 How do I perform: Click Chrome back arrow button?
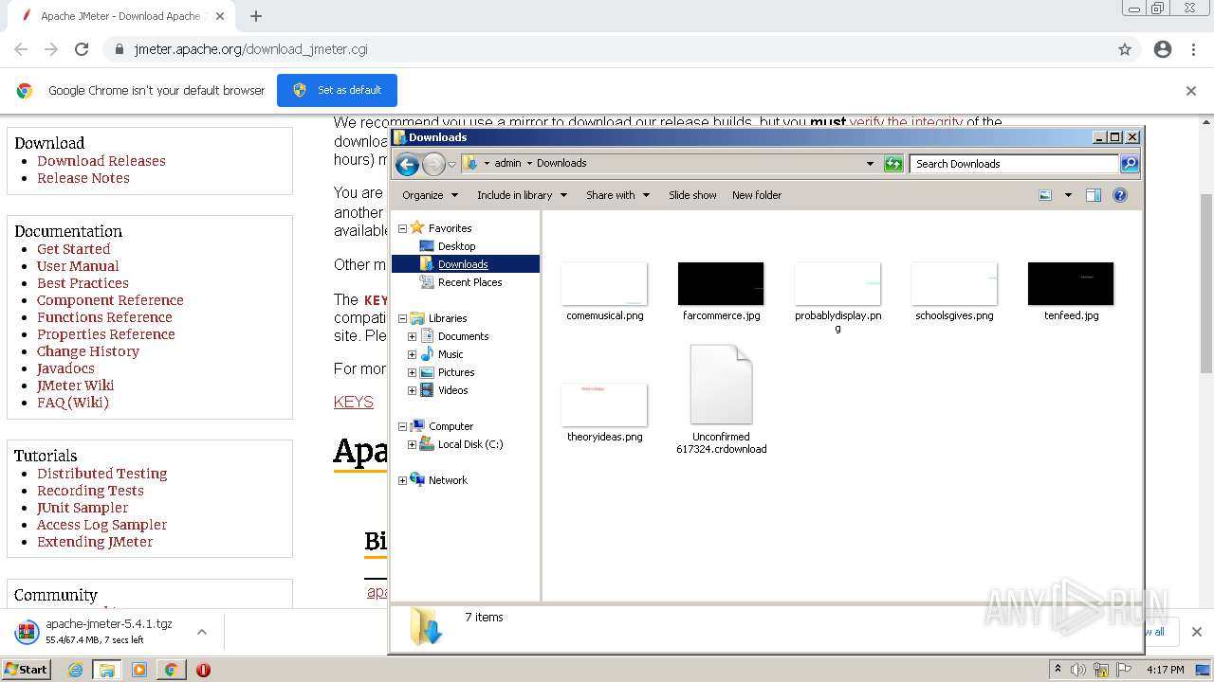point(21,49)
